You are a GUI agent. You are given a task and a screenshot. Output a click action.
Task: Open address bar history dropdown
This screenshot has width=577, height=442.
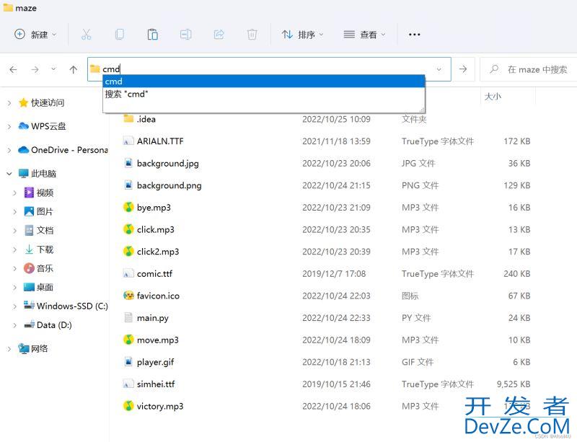pyautogui.click(x=439, y=69)
